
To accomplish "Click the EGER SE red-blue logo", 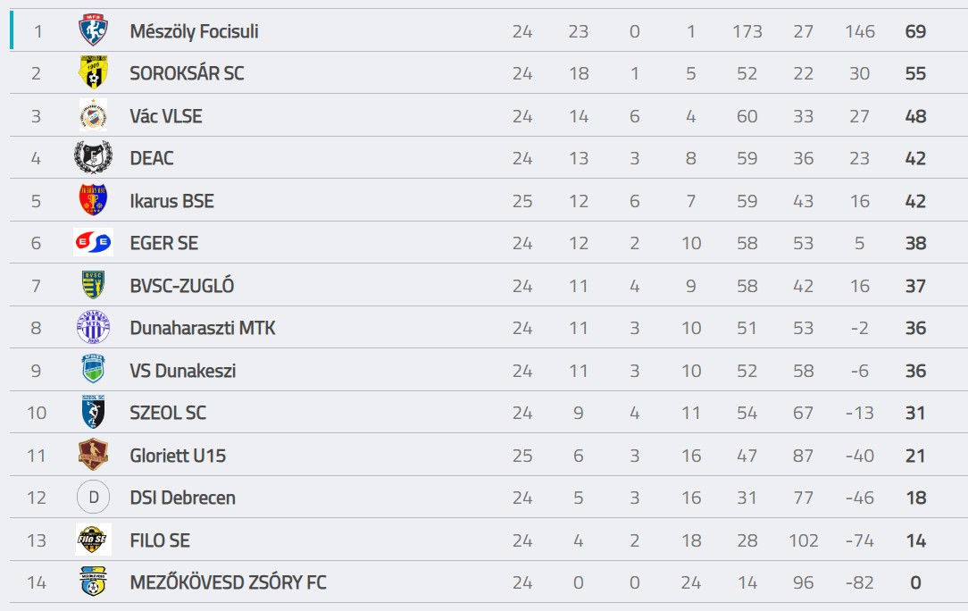I will click(x=93, y=242).
